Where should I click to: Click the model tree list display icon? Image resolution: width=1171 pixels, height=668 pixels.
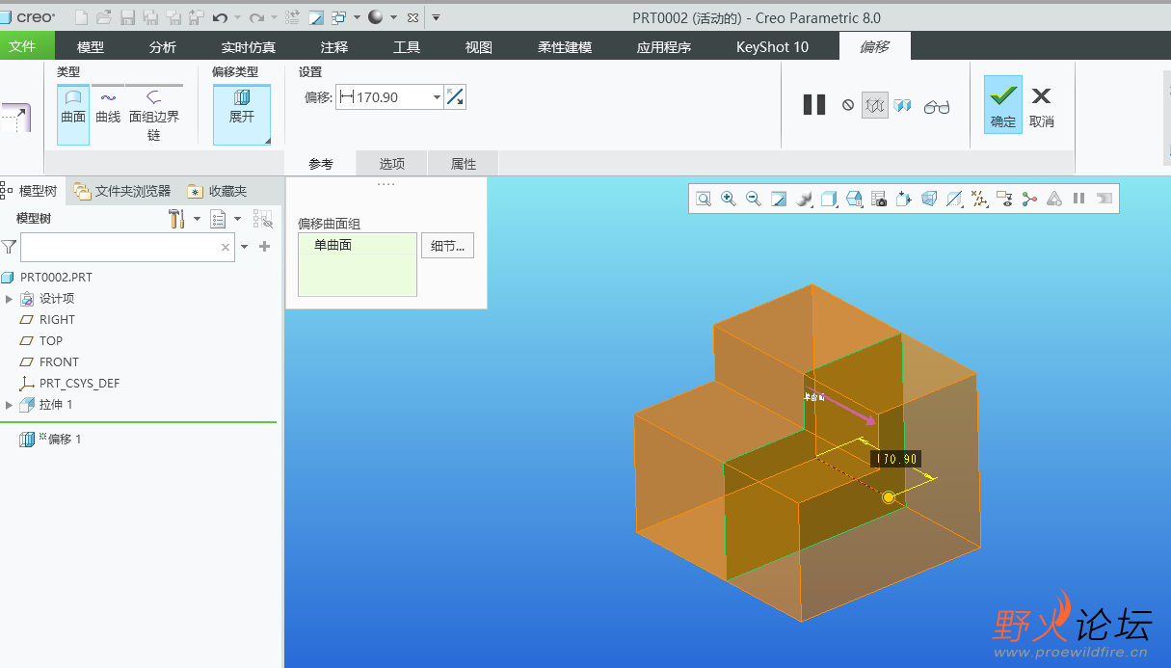(x=218, y=219)
